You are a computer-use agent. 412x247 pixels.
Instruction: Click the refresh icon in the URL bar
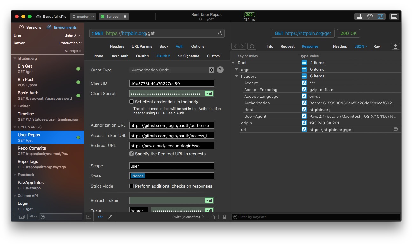(220, 33)
